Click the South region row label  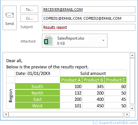pos(37,86)
